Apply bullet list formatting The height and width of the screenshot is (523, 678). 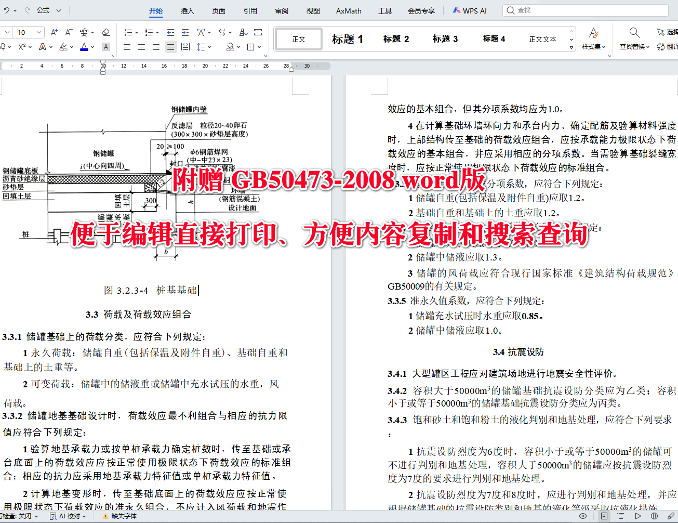tap(127, 32)
